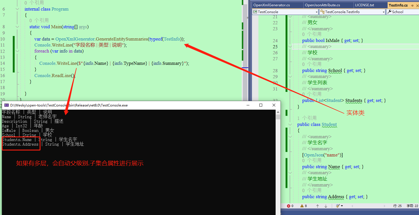Collapse the Main method outline at line 8
The width and height of the screenshot is (419, 215).
click(x=17, y=27)
